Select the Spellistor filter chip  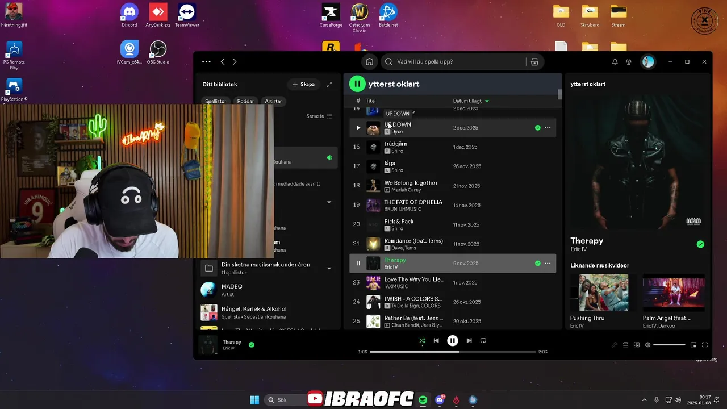point(216,101)
